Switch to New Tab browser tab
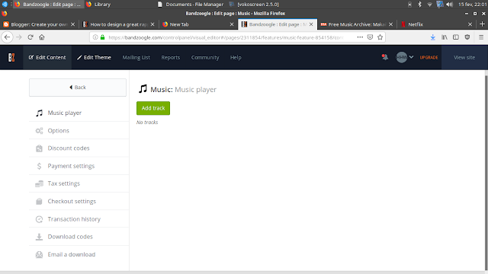 click(x=197, y=24)
